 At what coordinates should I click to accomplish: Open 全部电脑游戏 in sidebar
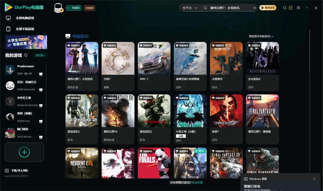25,18
